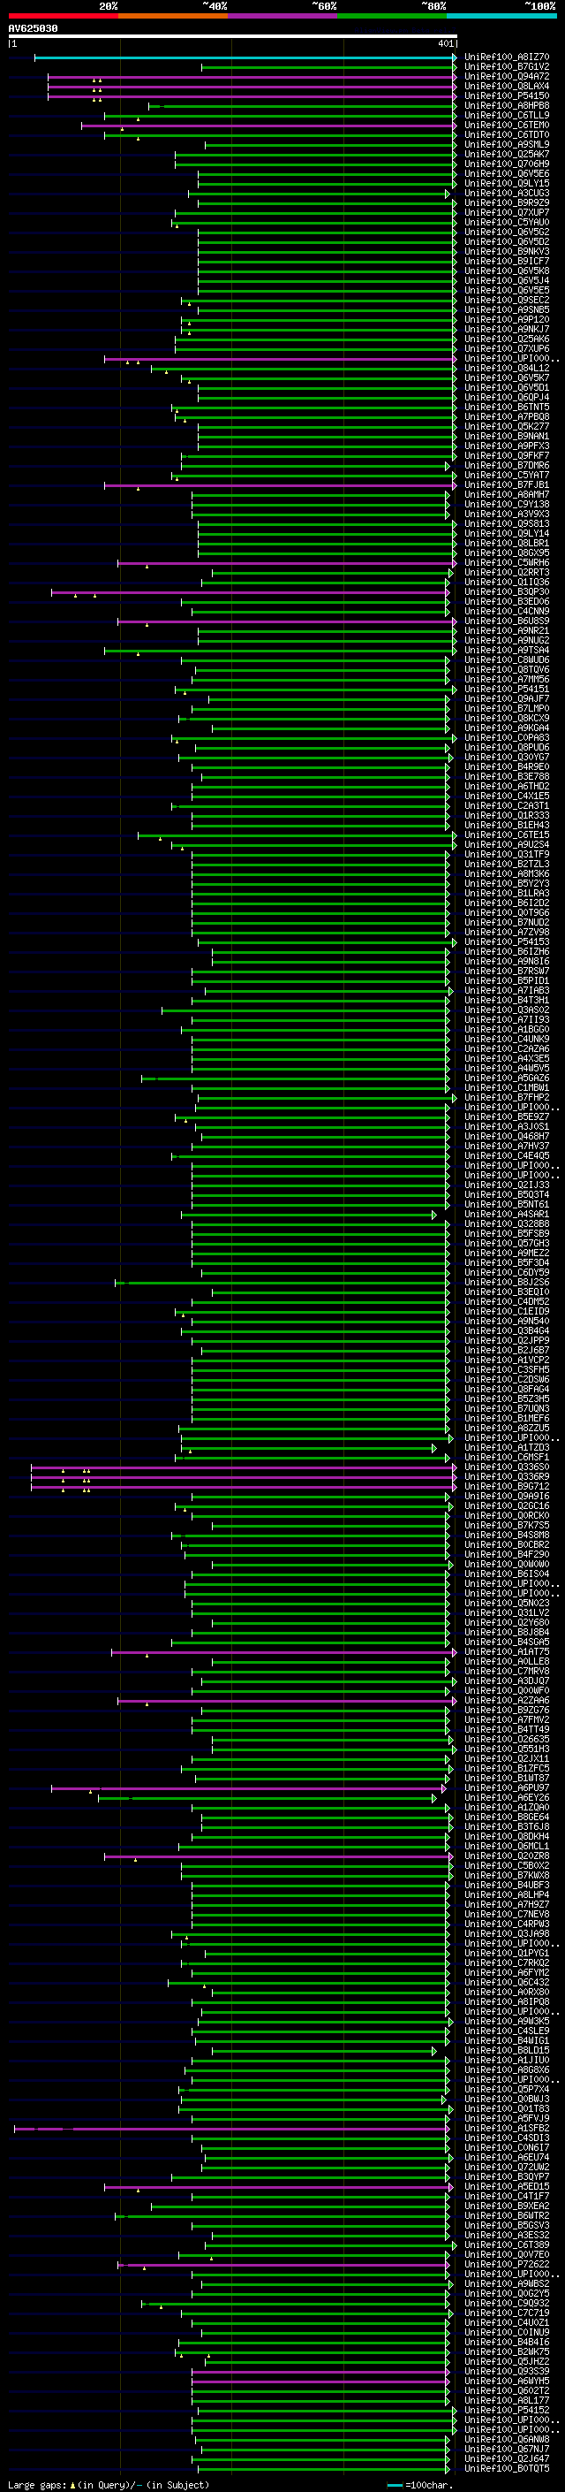Select the UniRef100_A4SAR1 label
565x2492 pixels.
tap(506, 1214)
